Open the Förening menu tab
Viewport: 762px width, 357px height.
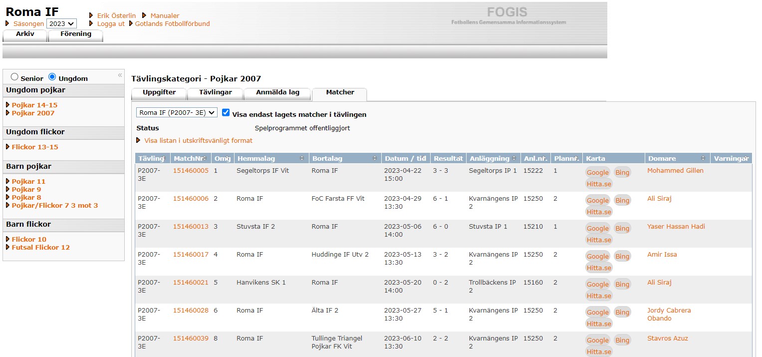click(x=76, y=34)
